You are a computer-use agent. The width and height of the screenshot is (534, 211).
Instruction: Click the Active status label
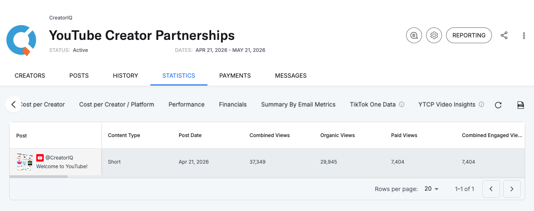tap(80, 50)
